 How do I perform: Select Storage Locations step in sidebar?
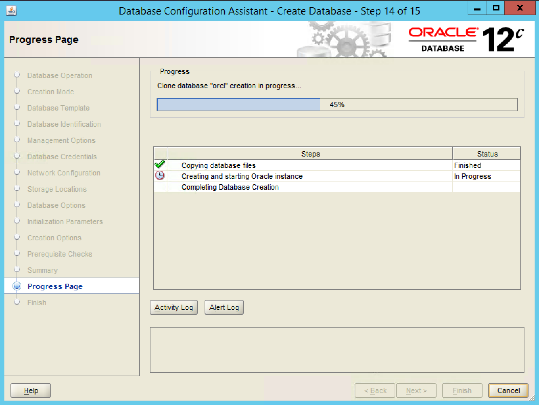coord(57,189)
